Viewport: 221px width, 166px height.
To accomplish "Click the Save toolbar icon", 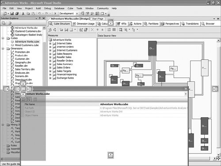I will (12, 14).
